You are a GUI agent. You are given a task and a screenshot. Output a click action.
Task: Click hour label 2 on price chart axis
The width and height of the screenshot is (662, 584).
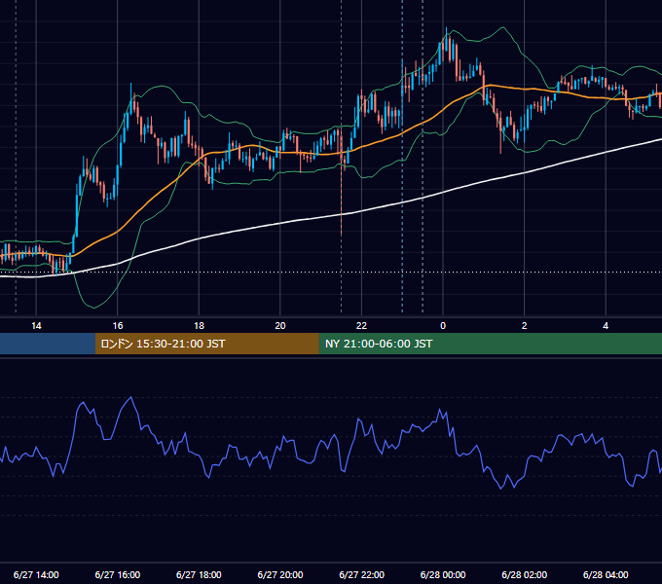525,326
